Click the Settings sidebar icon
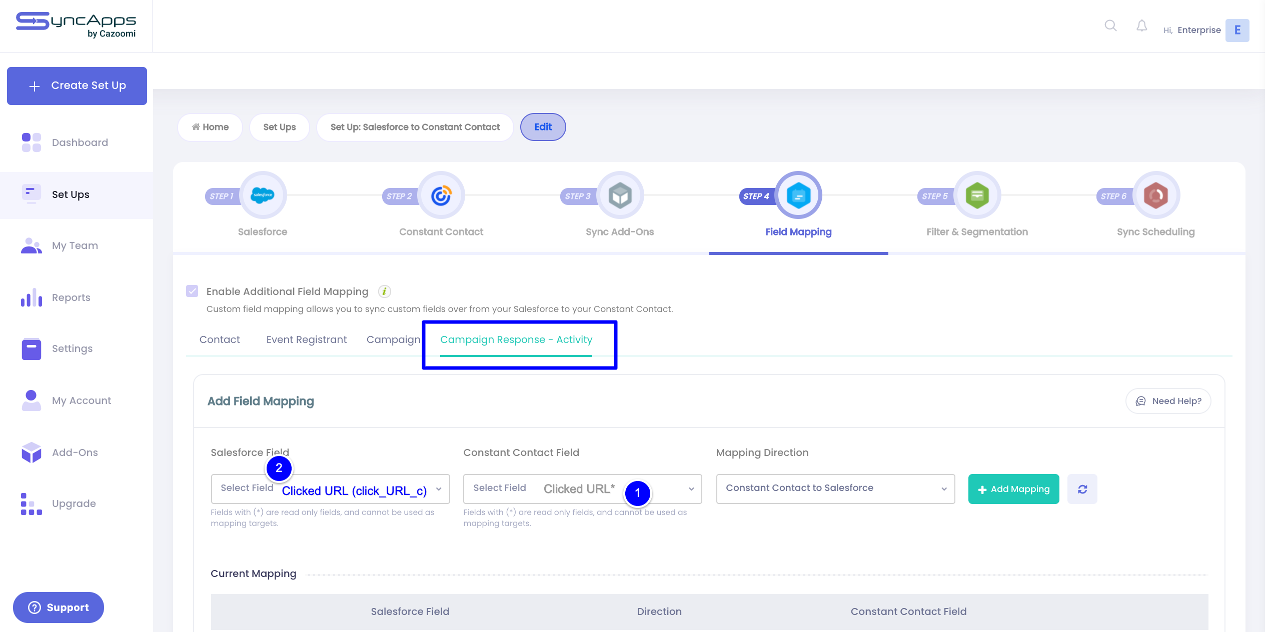Image resolution: width=1265 pixels, height=632 pixels. click(31, 348)
